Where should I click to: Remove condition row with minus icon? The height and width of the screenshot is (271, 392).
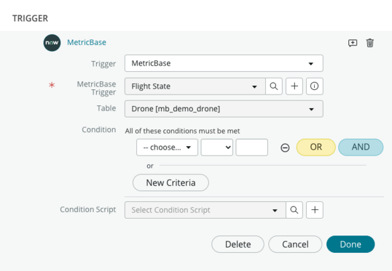[x=285, y=148]
